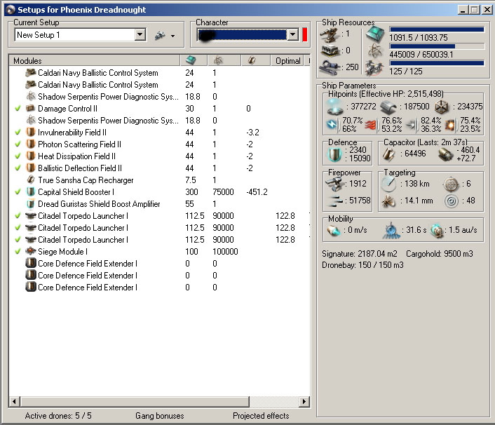Open Active drones: 5 / 5 panel
This screenshot has height=425, width=495.
coord(58,415)
